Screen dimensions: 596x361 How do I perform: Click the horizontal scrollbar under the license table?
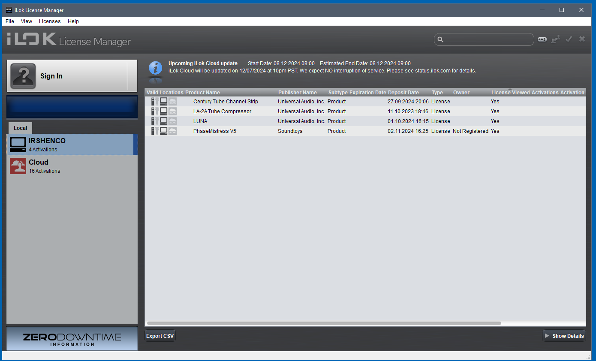coord(324,323)
